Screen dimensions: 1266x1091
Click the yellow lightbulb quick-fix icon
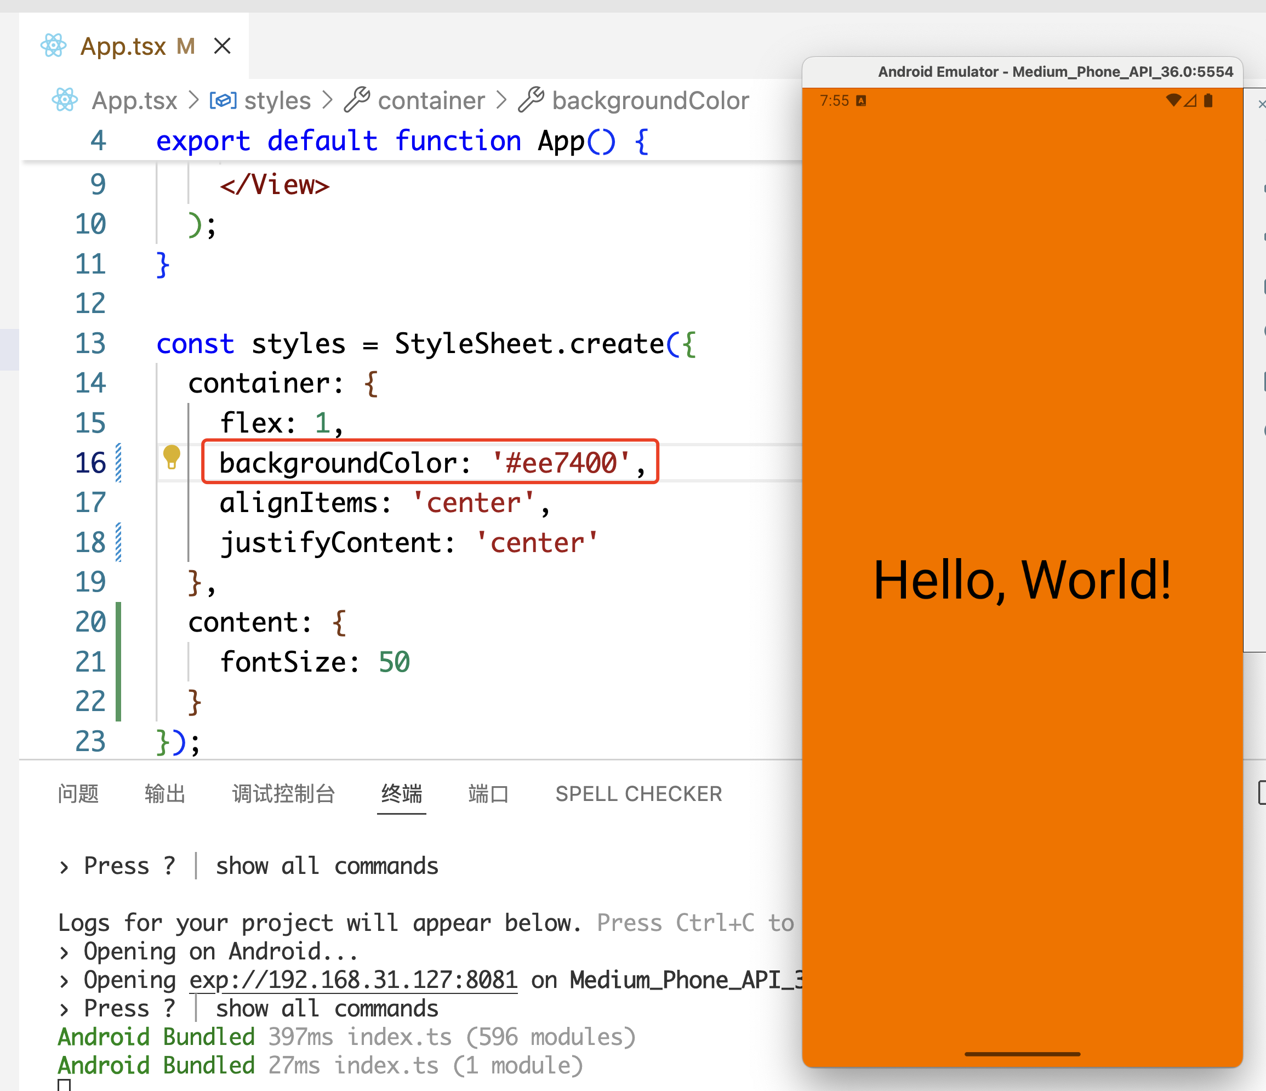[x=172, y=457]
